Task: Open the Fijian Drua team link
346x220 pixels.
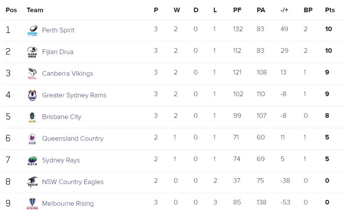Action: tap(58, 52)
